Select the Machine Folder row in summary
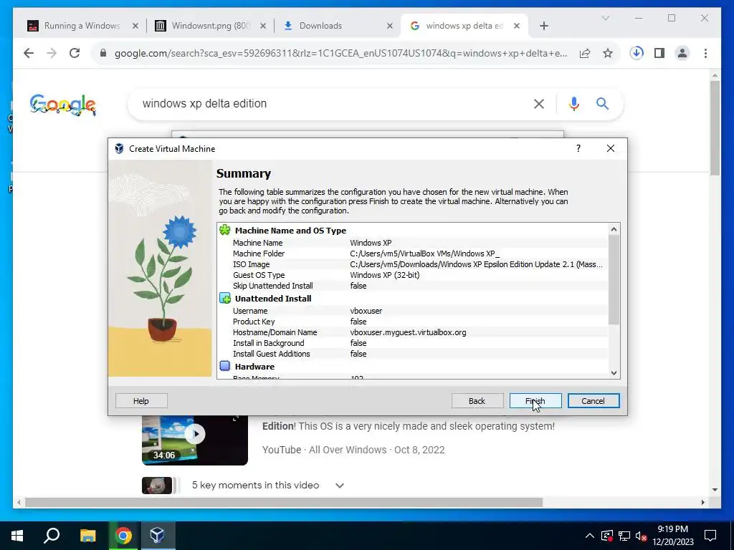 tap(412, 254)
